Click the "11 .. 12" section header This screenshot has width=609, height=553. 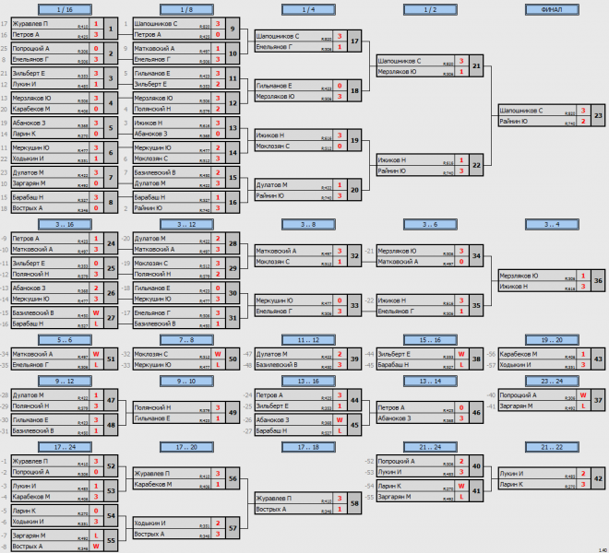pos(308,340)
